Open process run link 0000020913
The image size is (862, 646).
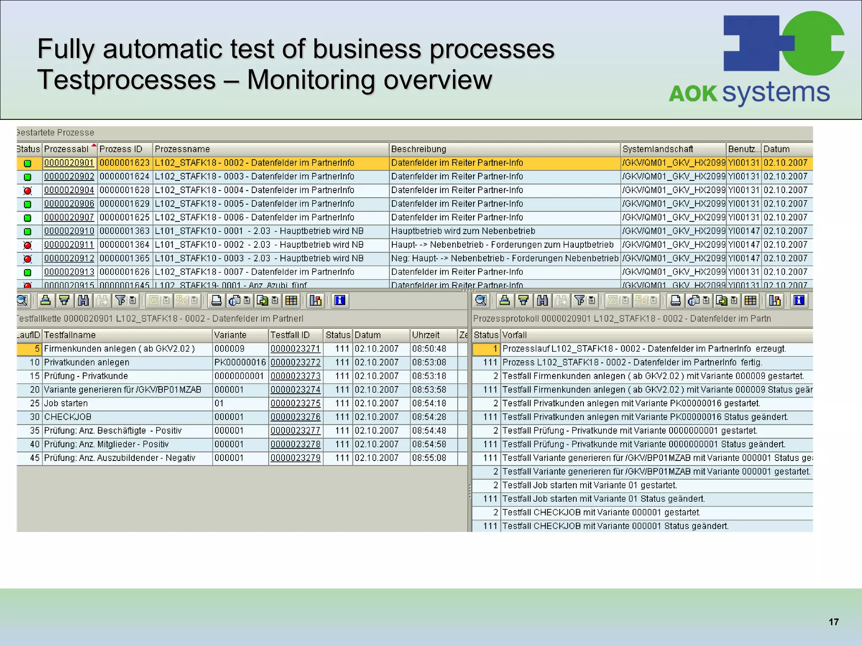click(x=69, y=272)
